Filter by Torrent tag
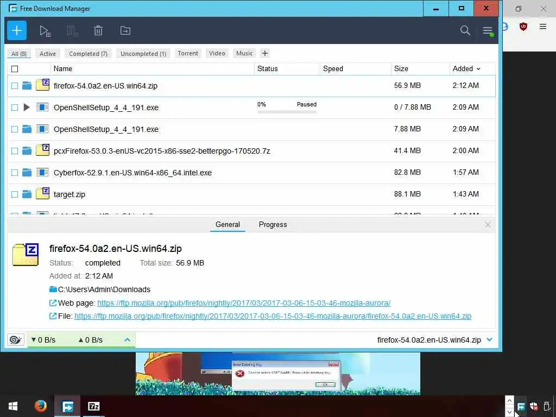 tap(188, 53)
